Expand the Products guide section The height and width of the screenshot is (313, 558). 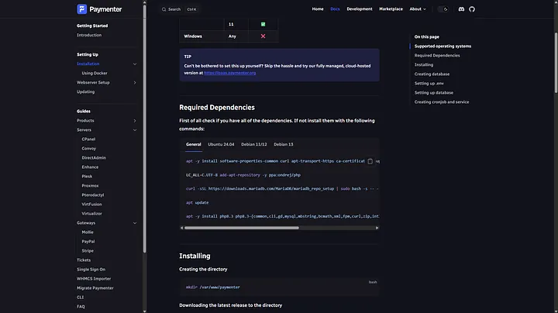[x=135, y=121]
